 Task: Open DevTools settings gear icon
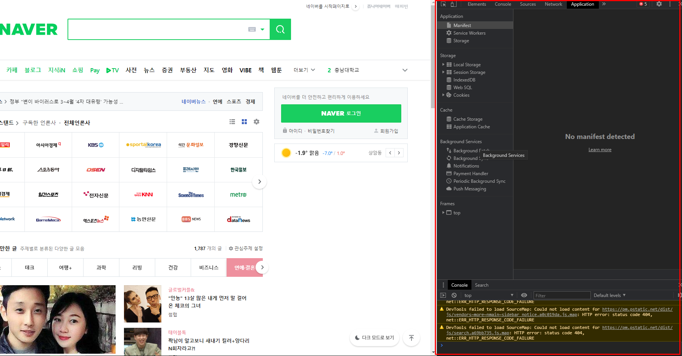click(659, 4)
